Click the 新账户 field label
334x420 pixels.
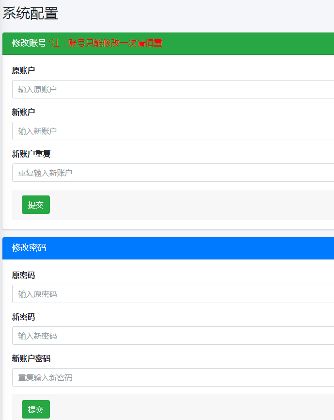coord(23,112)
